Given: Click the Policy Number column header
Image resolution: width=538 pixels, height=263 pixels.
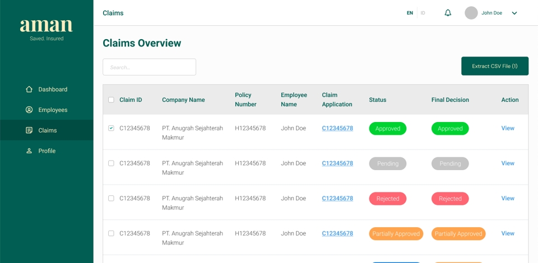Looking at the screenshot, I should 245,100.
